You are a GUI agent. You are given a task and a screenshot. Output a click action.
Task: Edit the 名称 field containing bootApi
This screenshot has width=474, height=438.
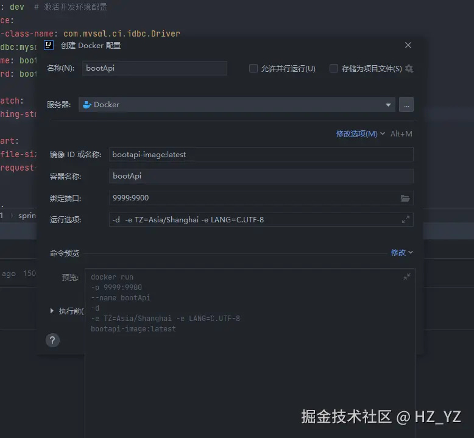click(x=155, y=68)
